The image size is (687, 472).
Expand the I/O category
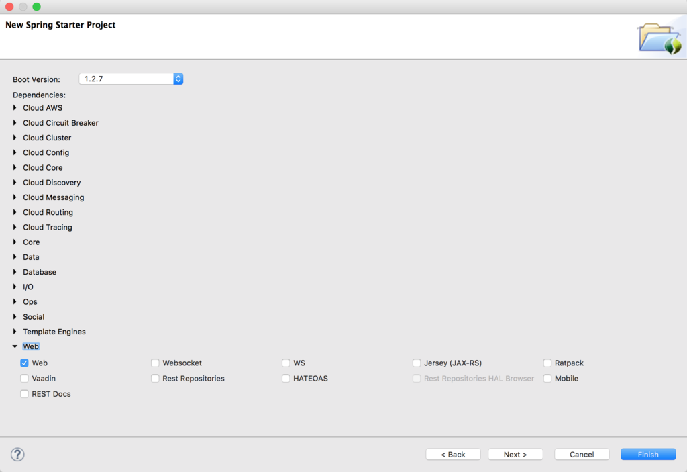[x=15, y=287]
